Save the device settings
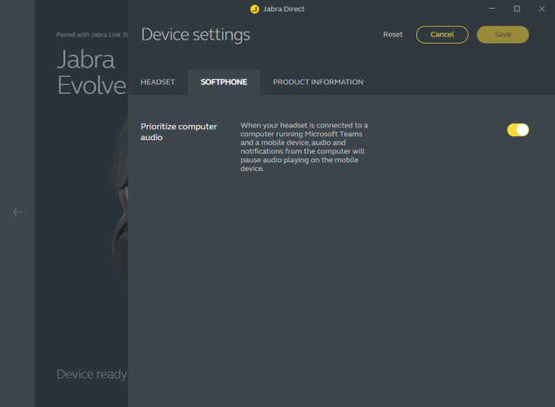Screen dimensions: 555x407 coord(503,35)
